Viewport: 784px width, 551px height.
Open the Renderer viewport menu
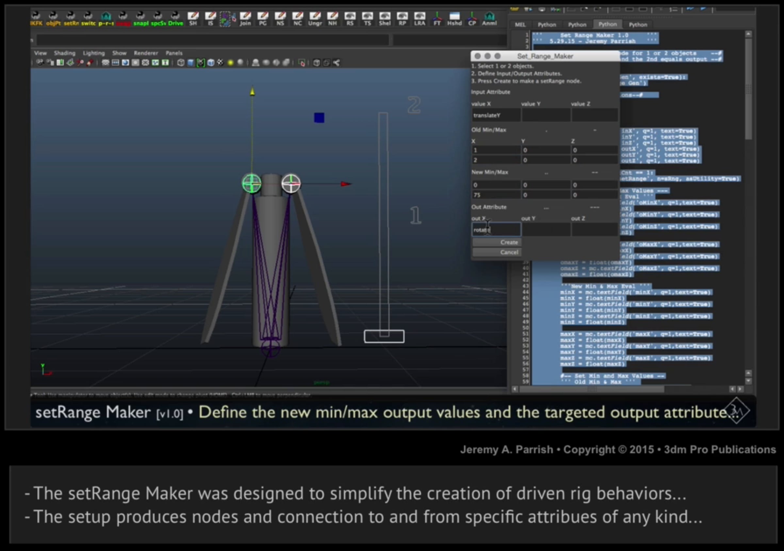click(146, 53)
